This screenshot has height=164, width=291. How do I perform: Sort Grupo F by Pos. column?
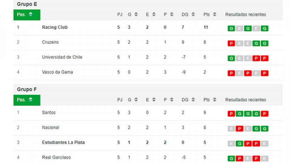point(30,100)
